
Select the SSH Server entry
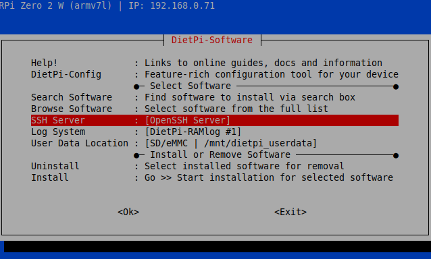[x=215, y=121]
